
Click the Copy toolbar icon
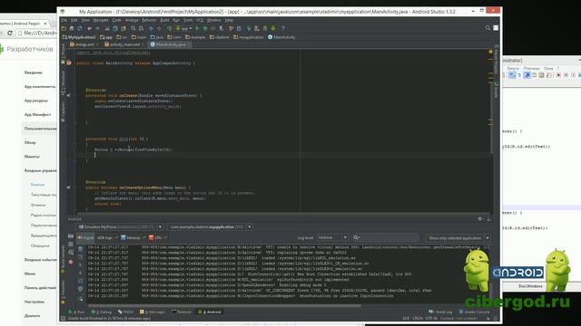point(115,28)
